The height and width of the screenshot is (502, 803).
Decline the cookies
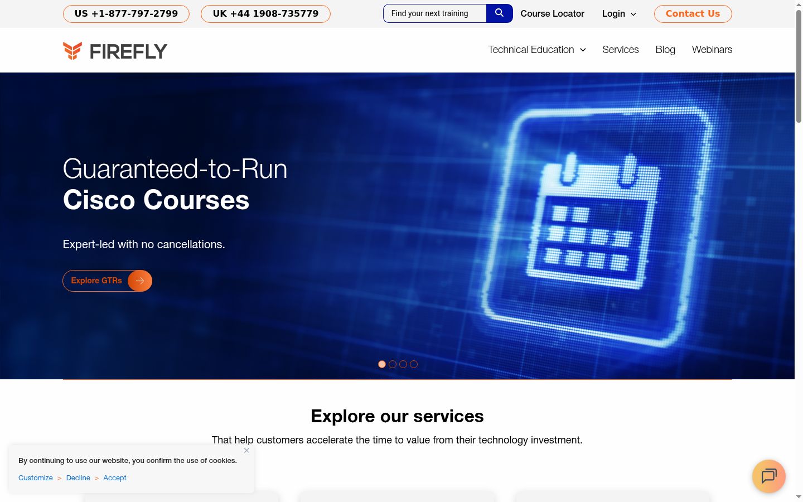78,478
